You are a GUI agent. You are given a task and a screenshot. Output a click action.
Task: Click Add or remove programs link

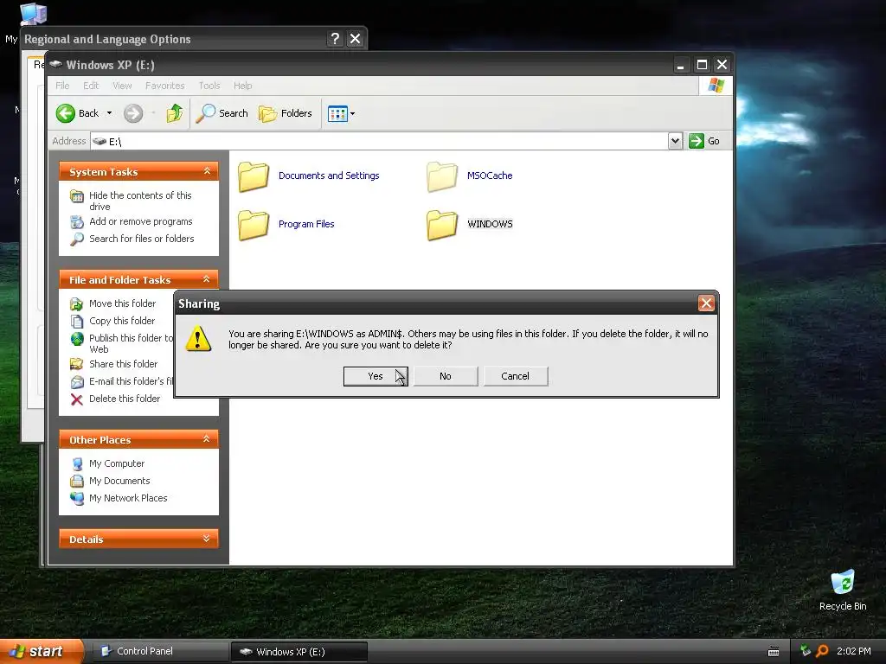click(141, 221)
